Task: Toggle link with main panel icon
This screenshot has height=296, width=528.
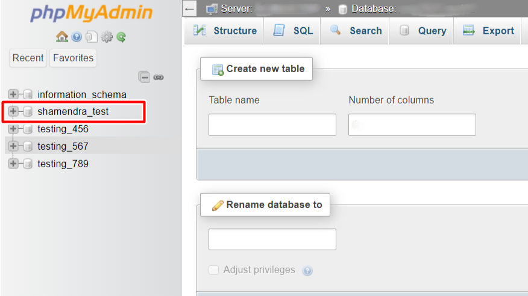Action: 159,77
